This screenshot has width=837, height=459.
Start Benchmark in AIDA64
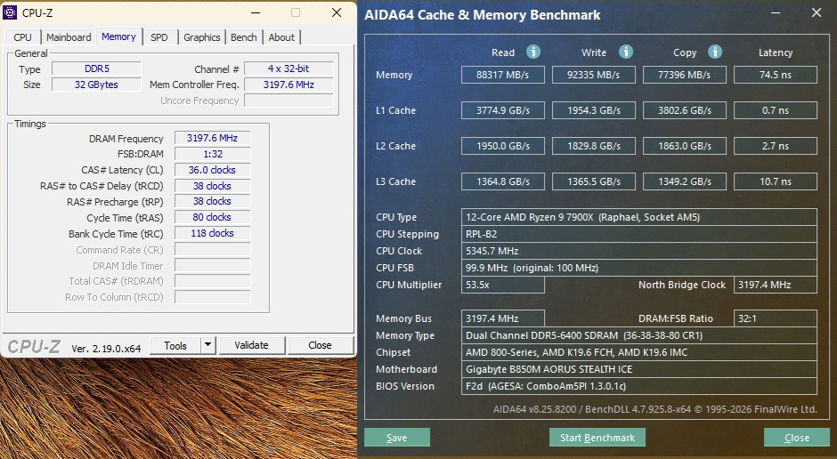[x=597, y=438]
